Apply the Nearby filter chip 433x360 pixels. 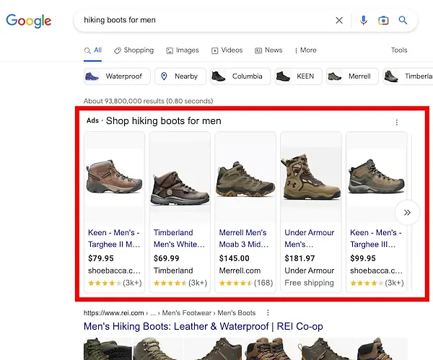coord(180,76)
